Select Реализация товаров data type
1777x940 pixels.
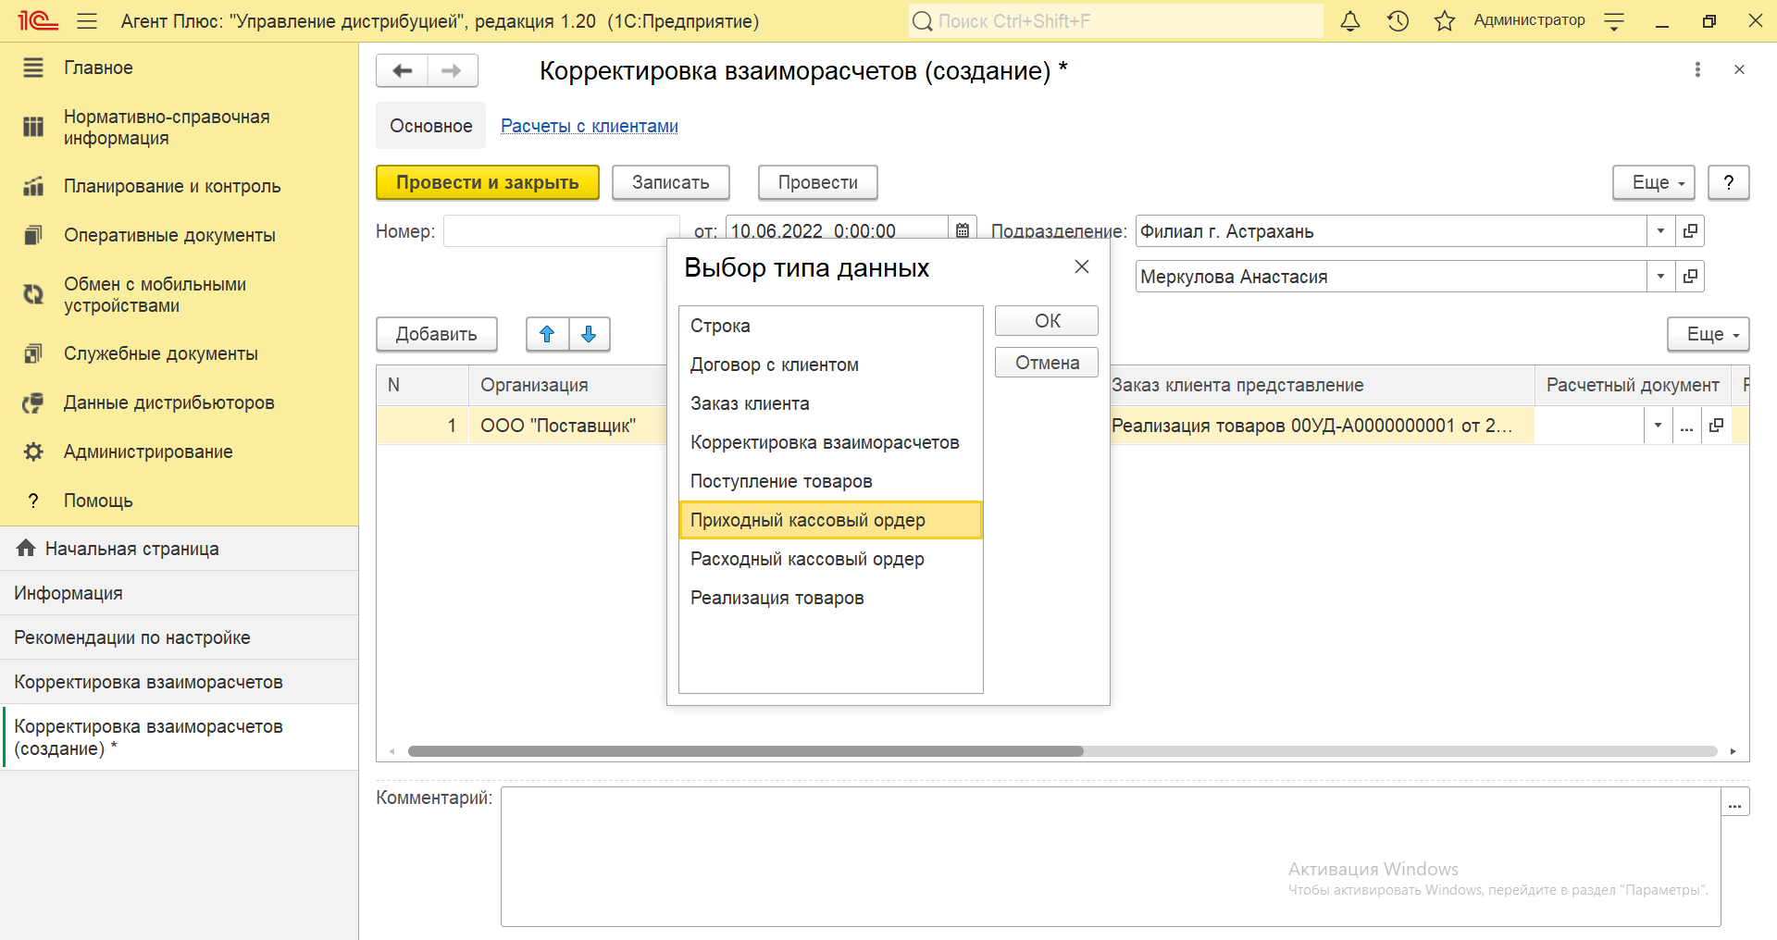coord(830,598)
